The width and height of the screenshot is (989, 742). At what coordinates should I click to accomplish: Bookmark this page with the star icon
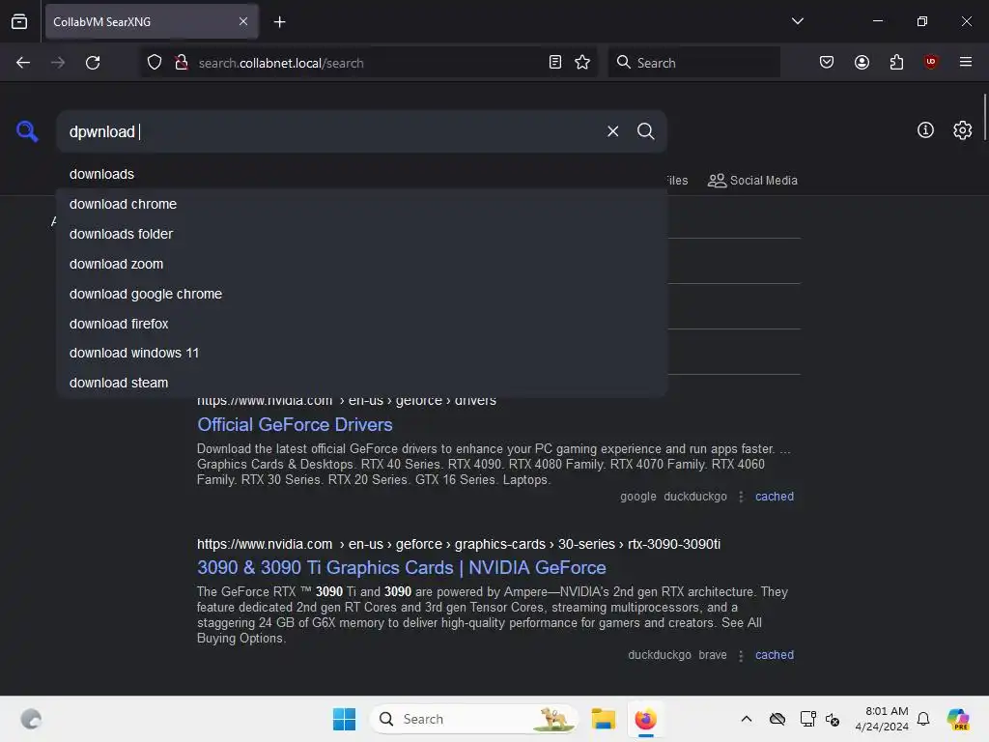582,63
